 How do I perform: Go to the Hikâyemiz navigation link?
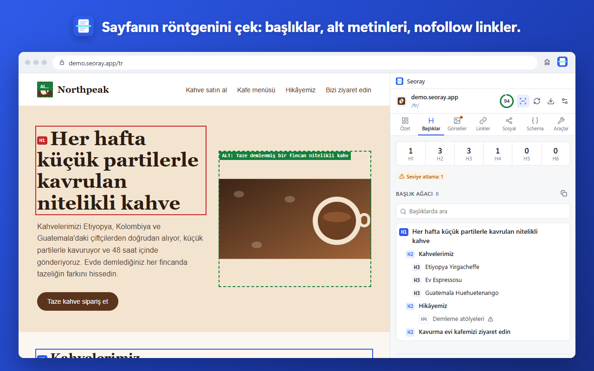point(301,90)
